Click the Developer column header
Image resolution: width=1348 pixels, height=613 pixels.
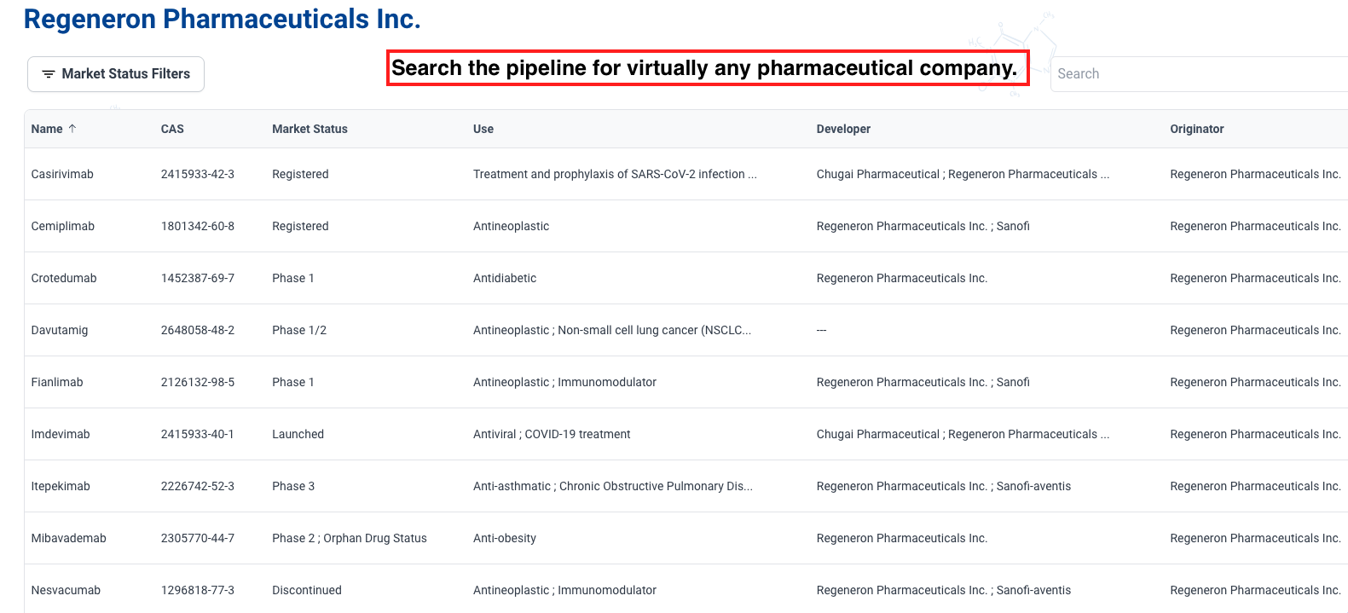pos(843,129)
